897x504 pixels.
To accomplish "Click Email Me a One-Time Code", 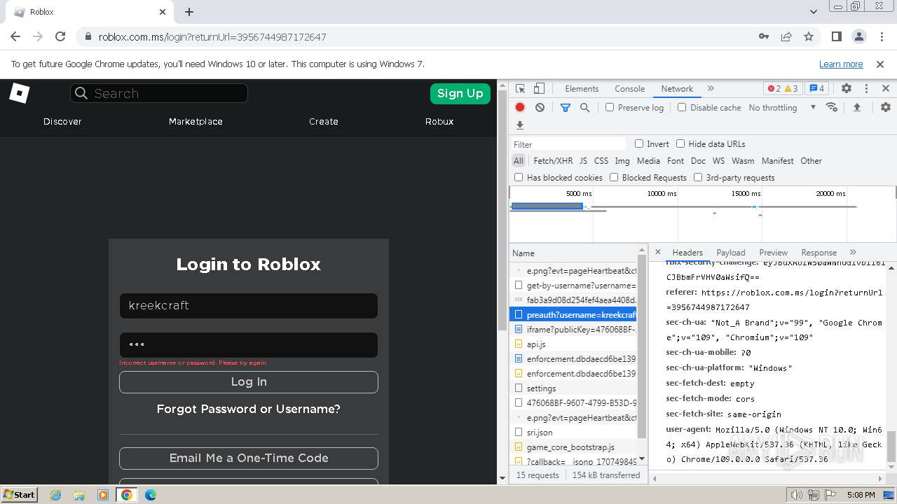I will point(249,458).
